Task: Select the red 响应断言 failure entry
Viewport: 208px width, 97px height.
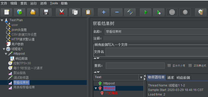Action: tap(111, 93)
